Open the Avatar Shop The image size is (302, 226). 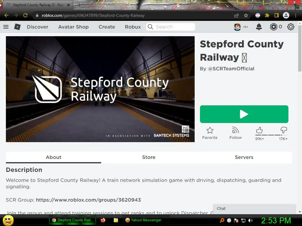[x=73, y=27]
